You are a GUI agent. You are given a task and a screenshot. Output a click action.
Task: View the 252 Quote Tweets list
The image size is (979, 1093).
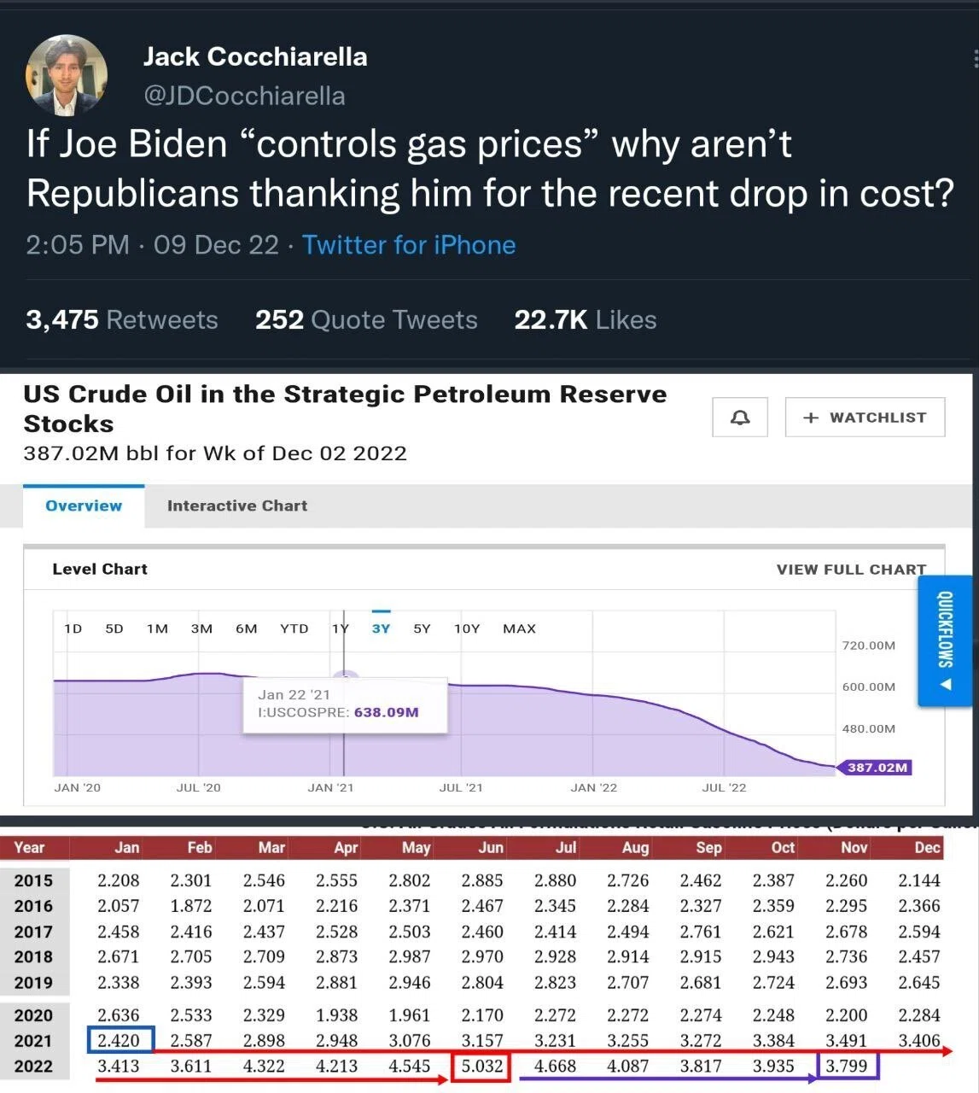pos(366,319)
